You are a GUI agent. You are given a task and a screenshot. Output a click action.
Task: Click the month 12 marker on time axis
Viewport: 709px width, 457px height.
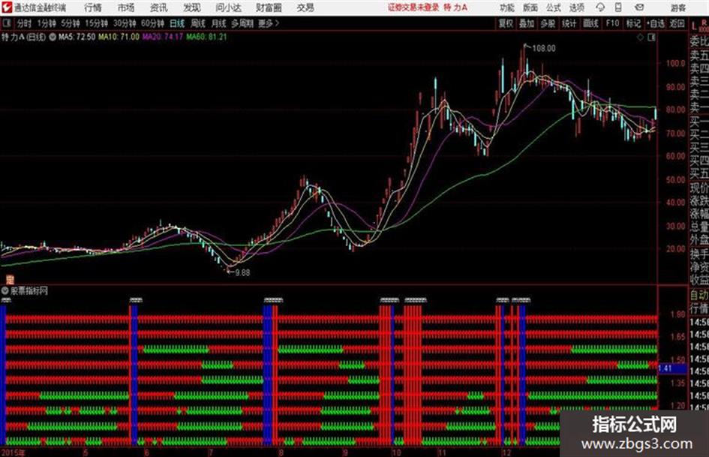[507, 452]
